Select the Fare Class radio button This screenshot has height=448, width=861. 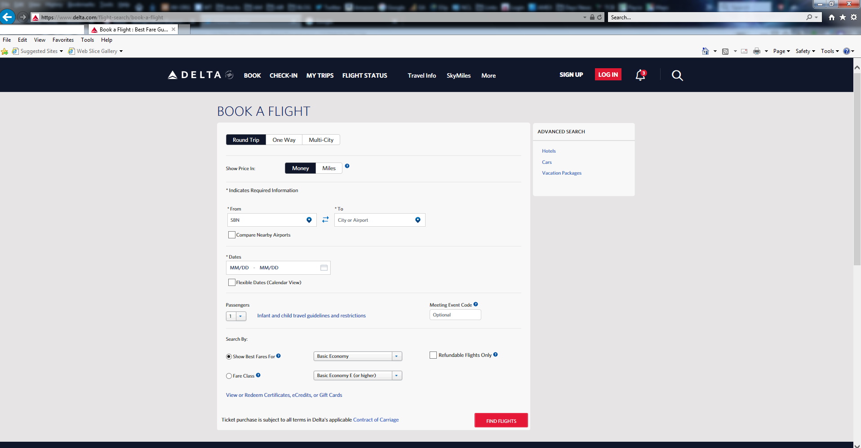click(x=229, y=376)
